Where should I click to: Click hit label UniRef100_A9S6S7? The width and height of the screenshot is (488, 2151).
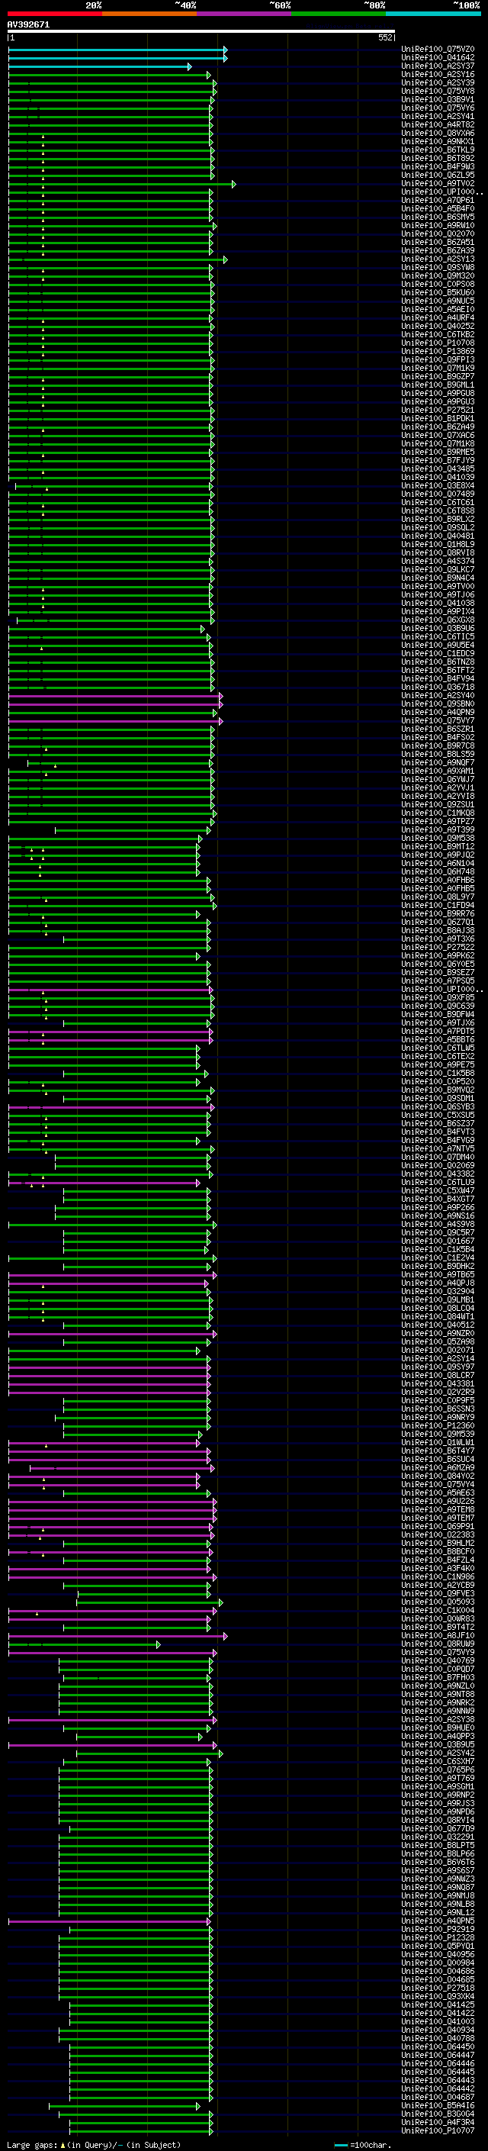tap(438, 1870)
